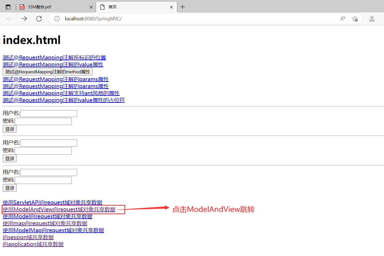Close the SSM整合.pdf tab

pyautogui.click(x=91, y=7)
